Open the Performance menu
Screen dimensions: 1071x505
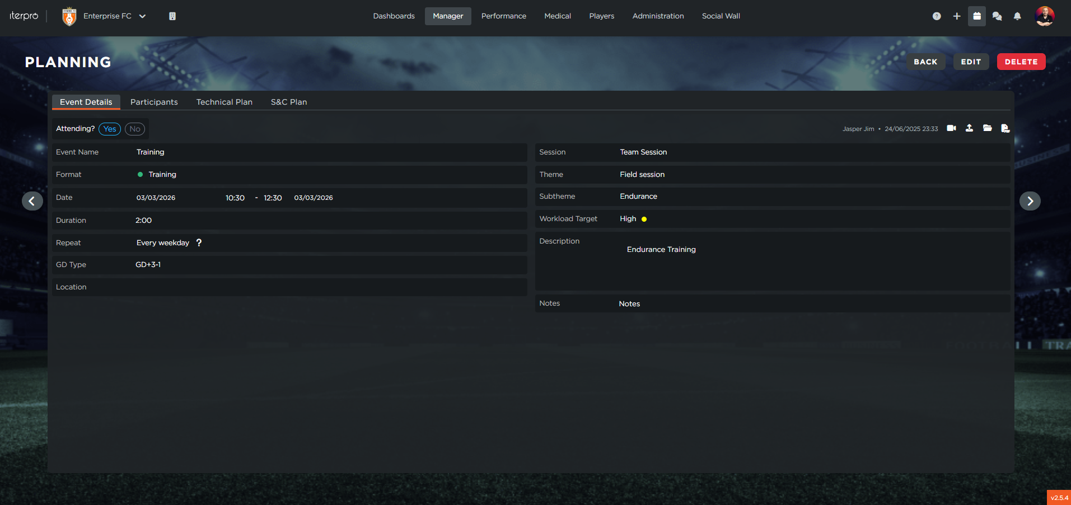[503, 16]
